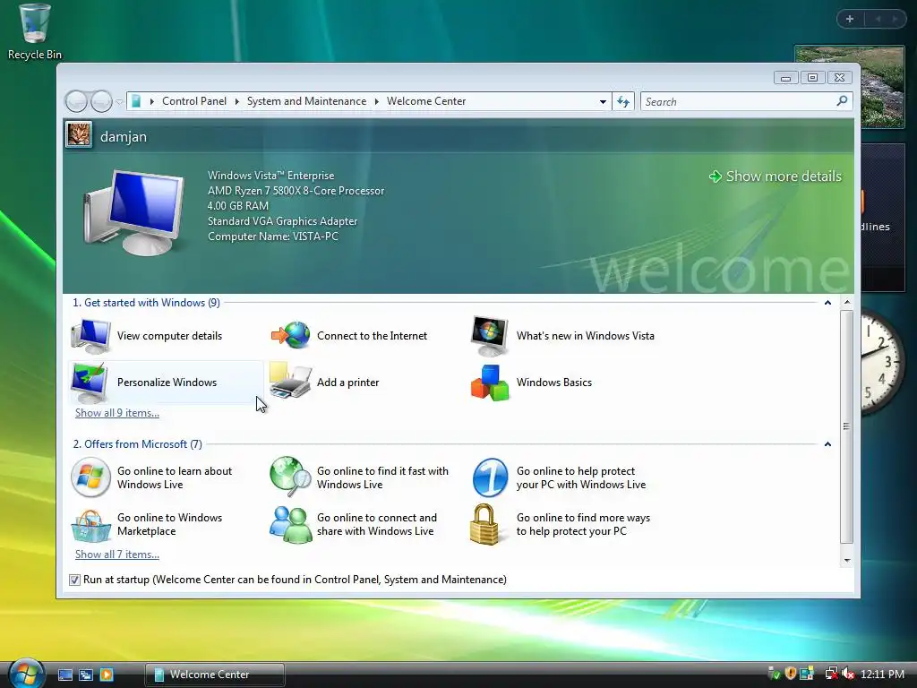The height and width of the screenshot is (688, 917).
Task: Click Show more details link
Action: click(x=775, y=176)
